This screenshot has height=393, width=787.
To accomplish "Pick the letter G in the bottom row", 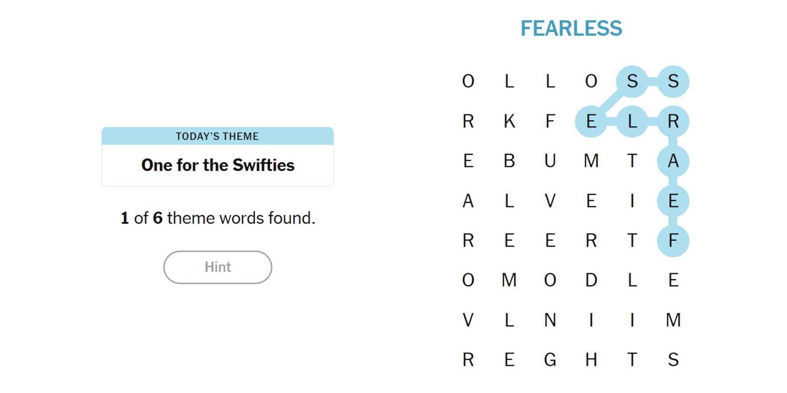I will [x=550, y=360].
